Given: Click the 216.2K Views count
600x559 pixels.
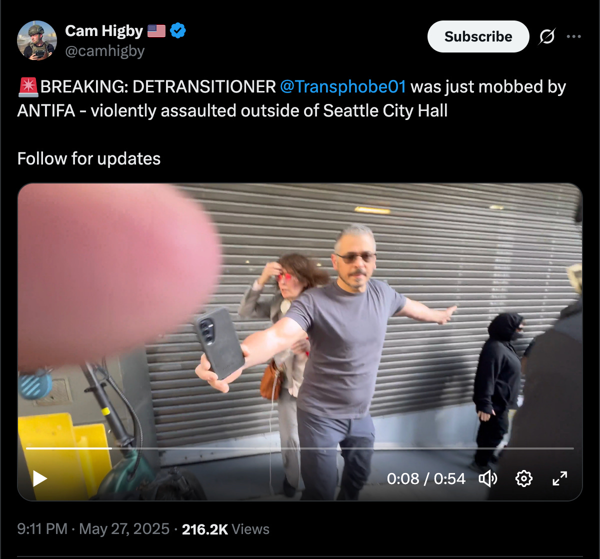Looking at the screenshot, I should point(225,529).
